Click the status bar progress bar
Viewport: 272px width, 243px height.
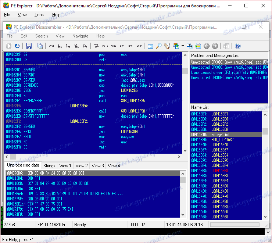click(x=235, y=225)
